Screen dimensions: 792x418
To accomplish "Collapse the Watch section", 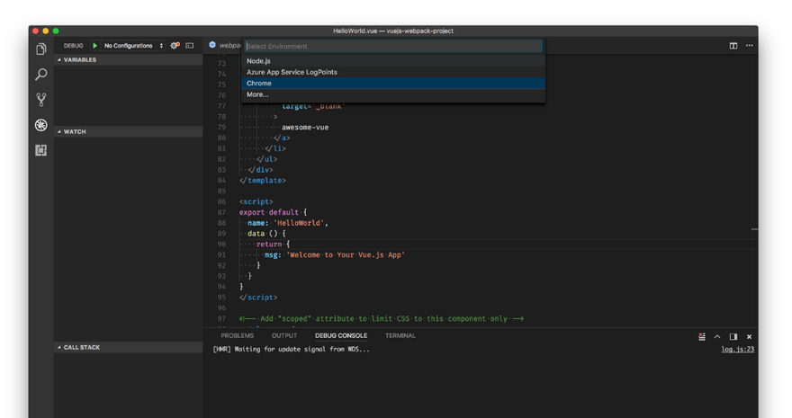I will 74,132.
